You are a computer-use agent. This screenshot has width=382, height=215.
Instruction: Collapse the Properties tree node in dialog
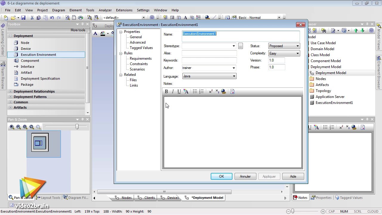[121, 32]
